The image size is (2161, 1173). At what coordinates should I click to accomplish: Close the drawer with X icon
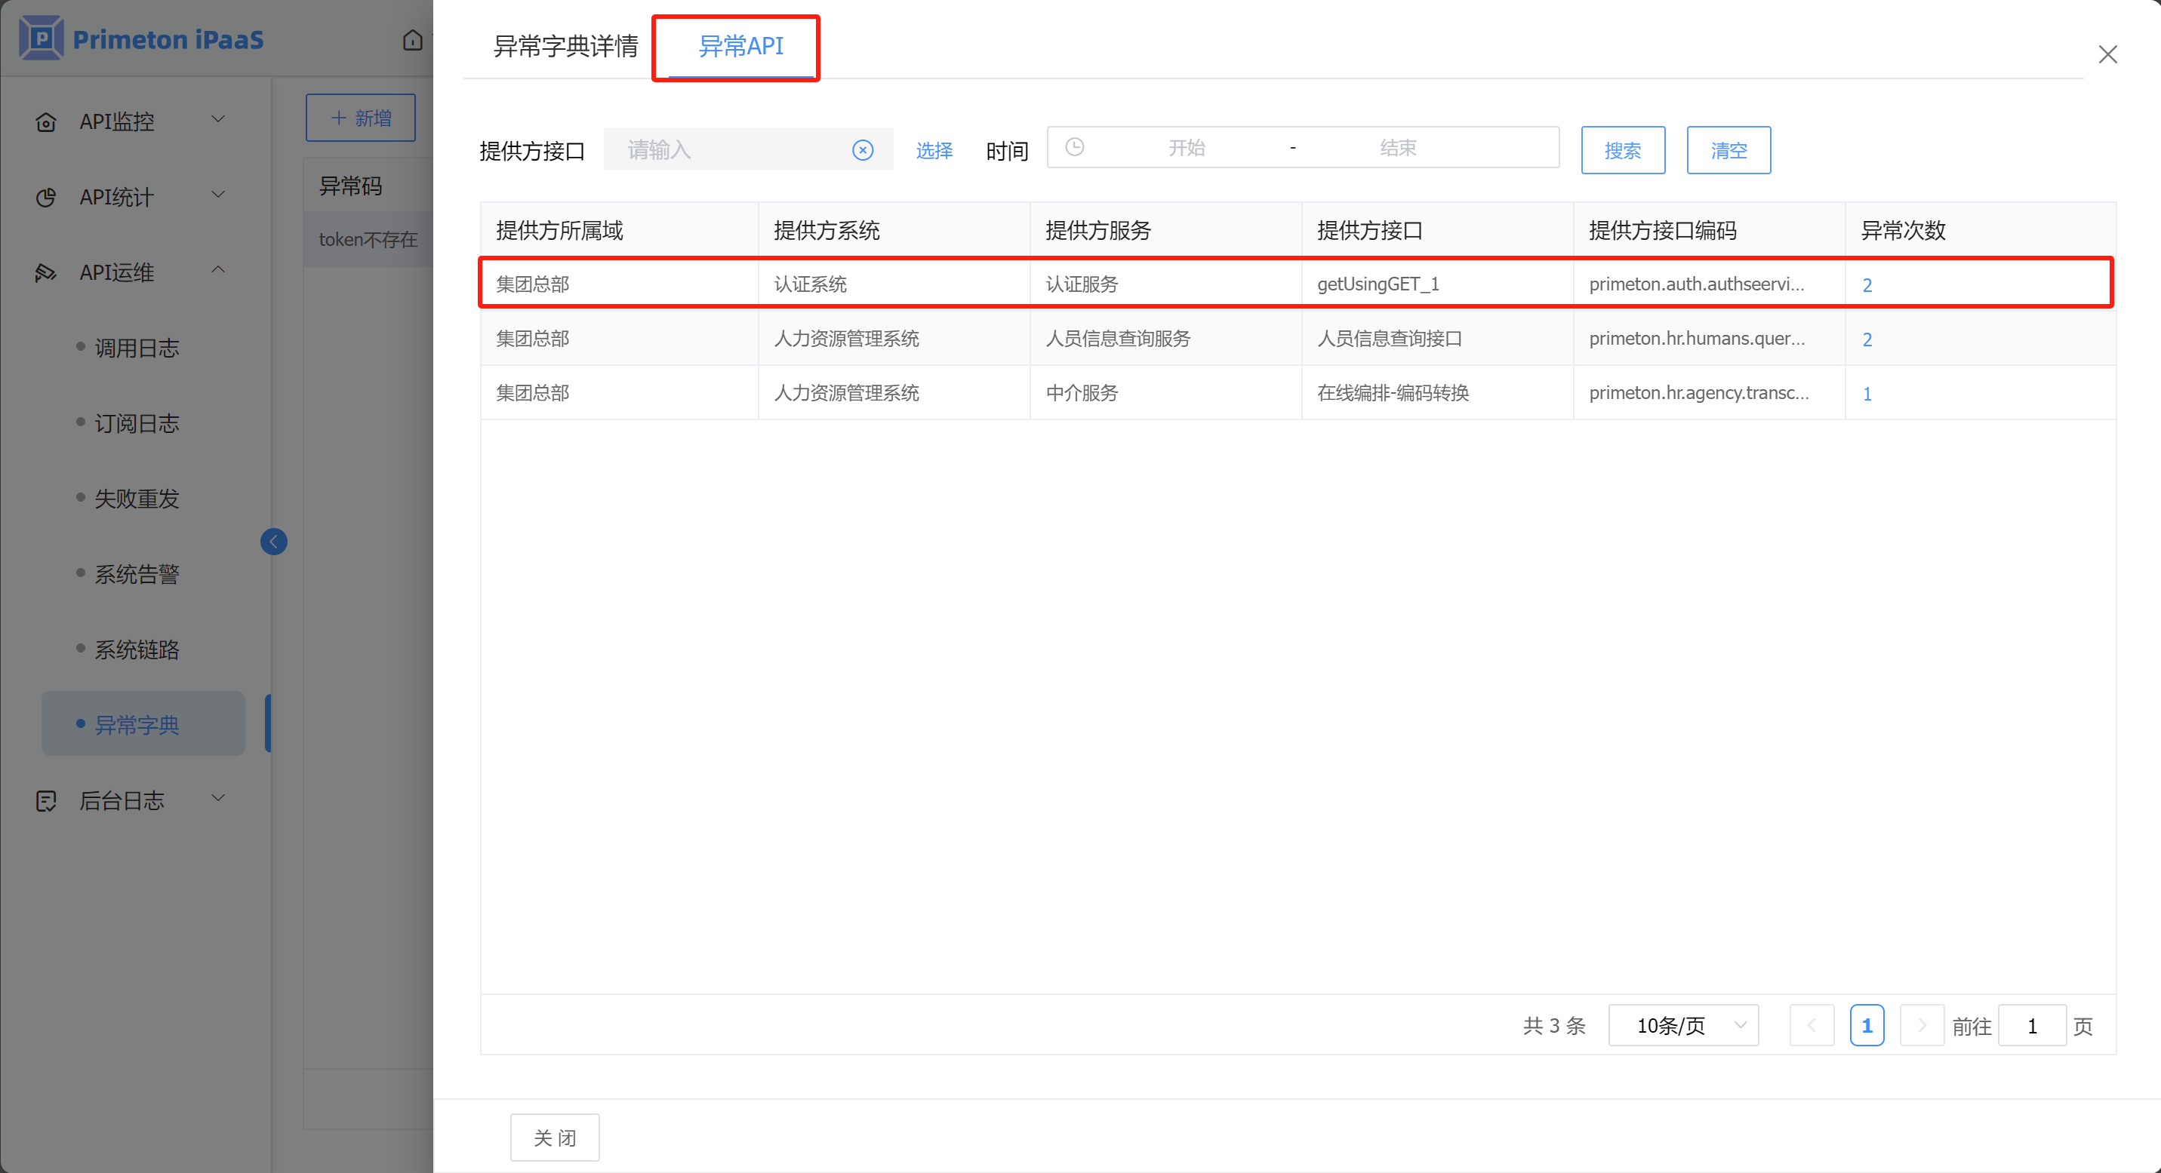2107,54
